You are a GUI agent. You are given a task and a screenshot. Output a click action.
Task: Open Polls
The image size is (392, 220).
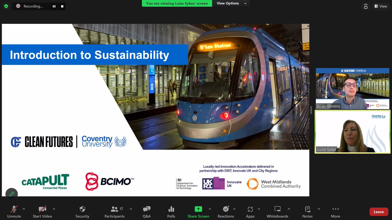point(171,212)
